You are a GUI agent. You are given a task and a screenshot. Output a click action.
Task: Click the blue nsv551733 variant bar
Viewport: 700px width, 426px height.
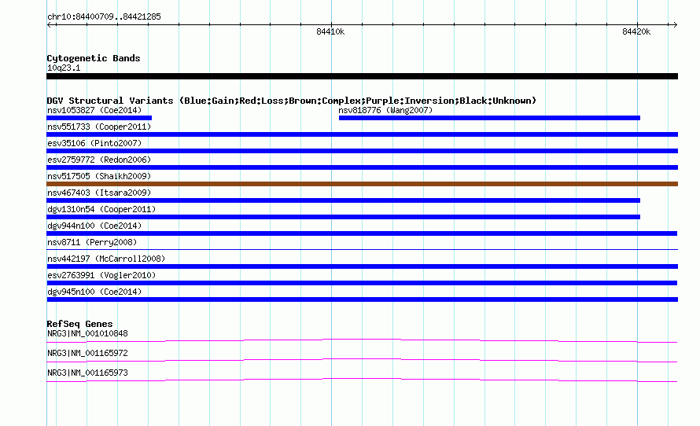tap(362, 134)
